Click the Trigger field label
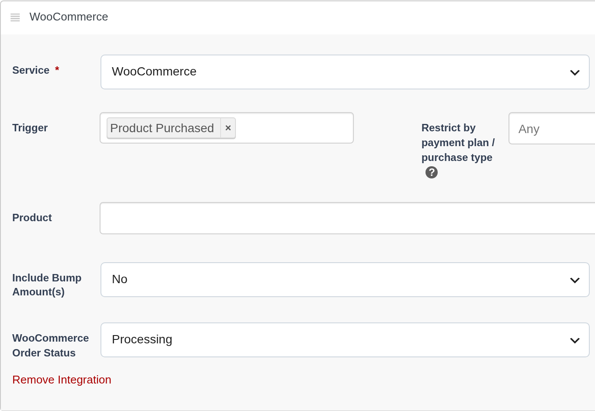Image resolution: width=595 pixels, height=411 pixels. click(30, 128)
